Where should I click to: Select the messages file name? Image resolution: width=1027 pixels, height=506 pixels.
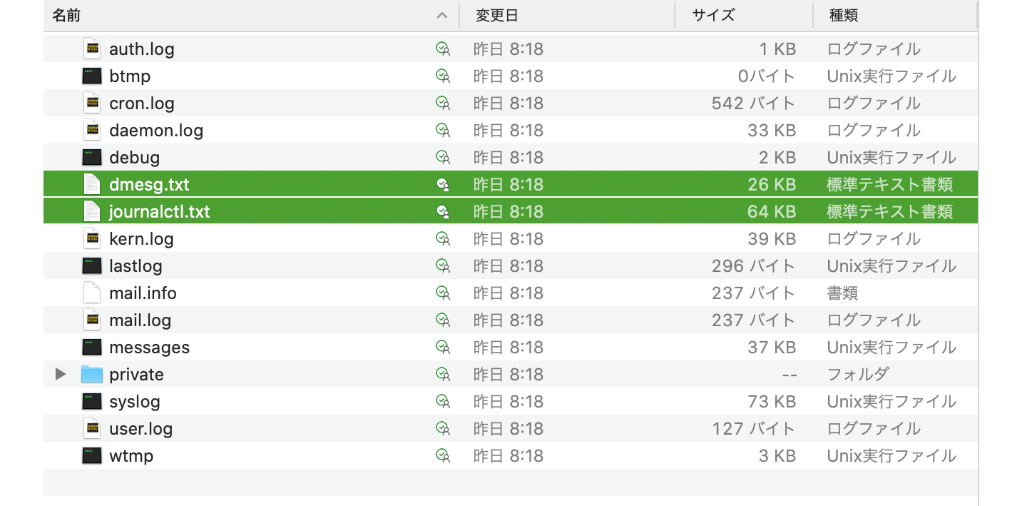pos(150,348)
